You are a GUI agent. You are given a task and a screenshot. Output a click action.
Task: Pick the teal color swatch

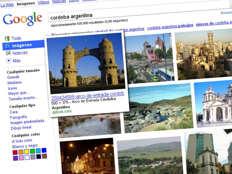(x=38, y=150)
